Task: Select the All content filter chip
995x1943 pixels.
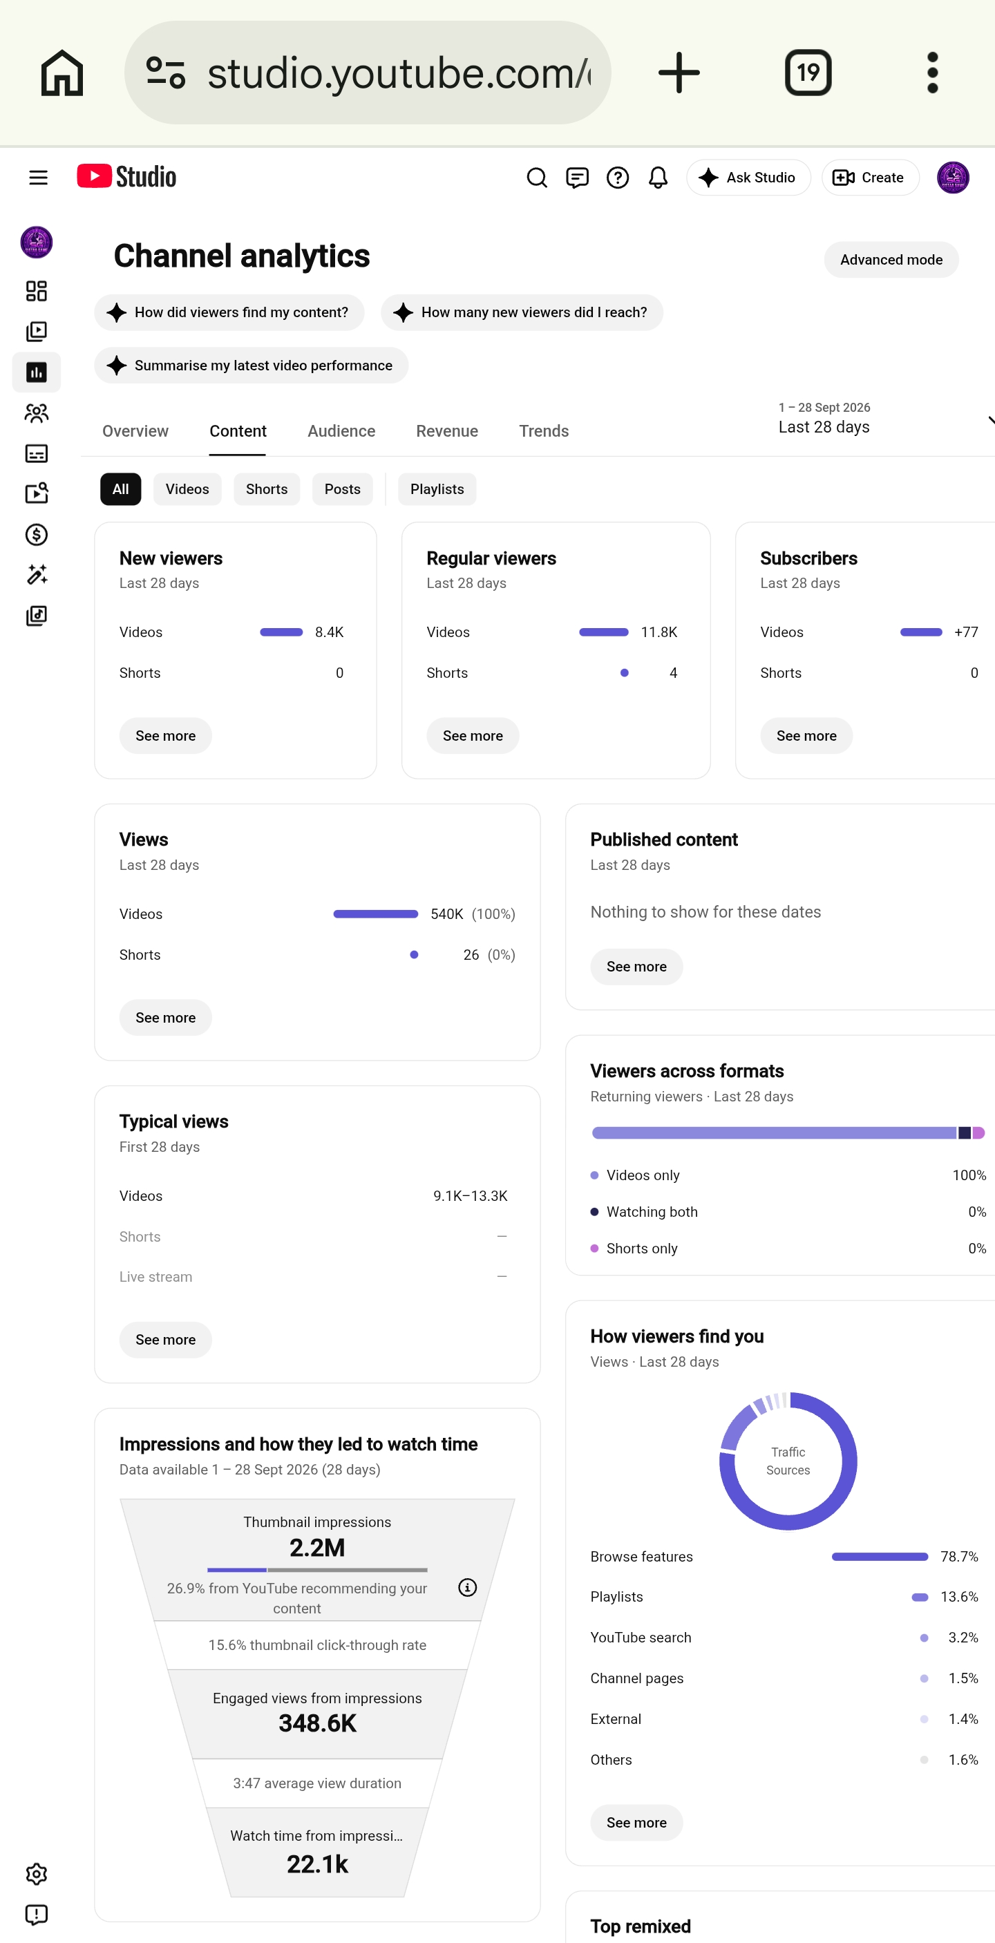Action: coord(121,489)
